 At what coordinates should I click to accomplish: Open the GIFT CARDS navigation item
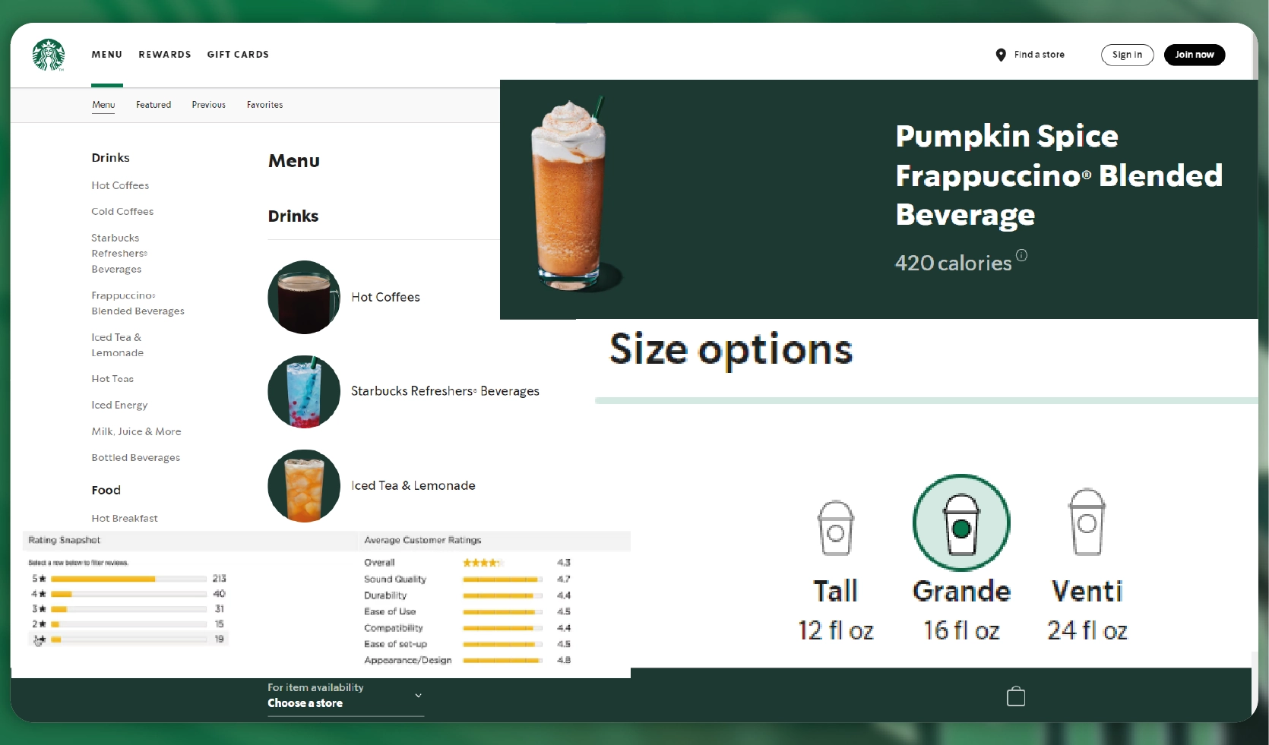238,55
